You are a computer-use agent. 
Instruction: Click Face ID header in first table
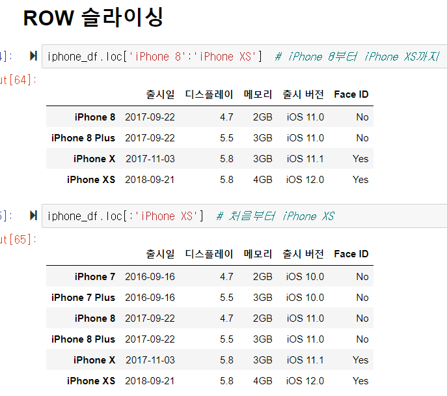(x=351, y=94)
